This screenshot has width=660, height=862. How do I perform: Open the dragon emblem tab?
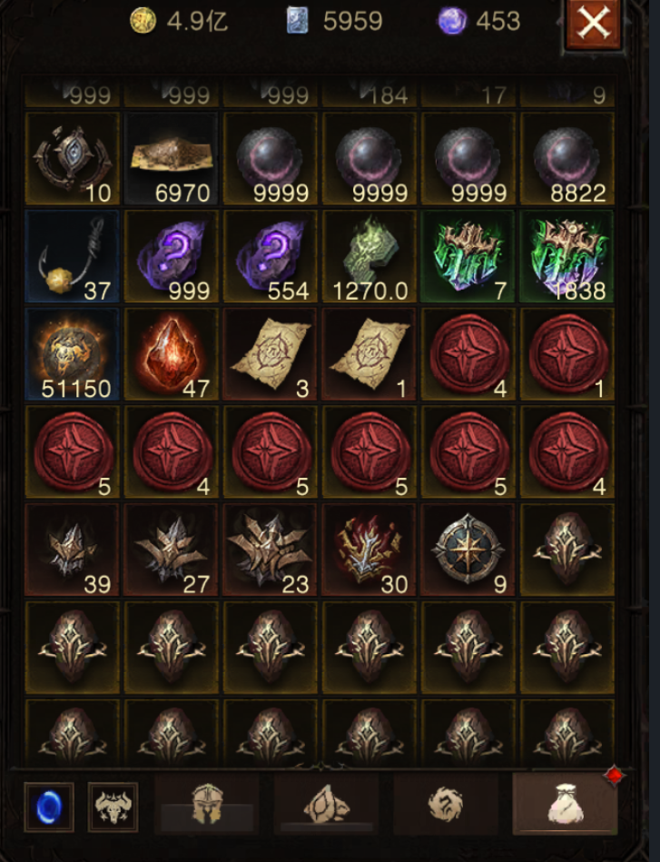446,804
